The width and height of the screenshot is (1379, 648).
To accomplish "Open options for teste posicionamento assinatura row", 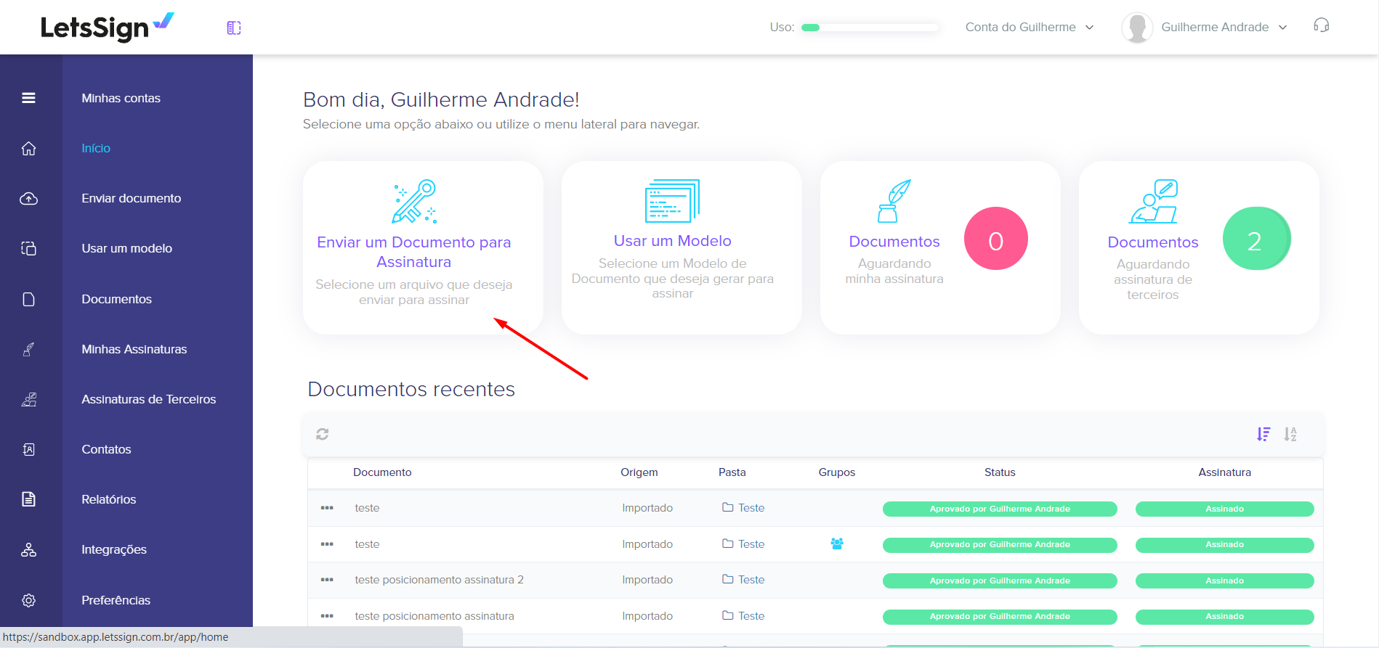I will tap(327, 616).
